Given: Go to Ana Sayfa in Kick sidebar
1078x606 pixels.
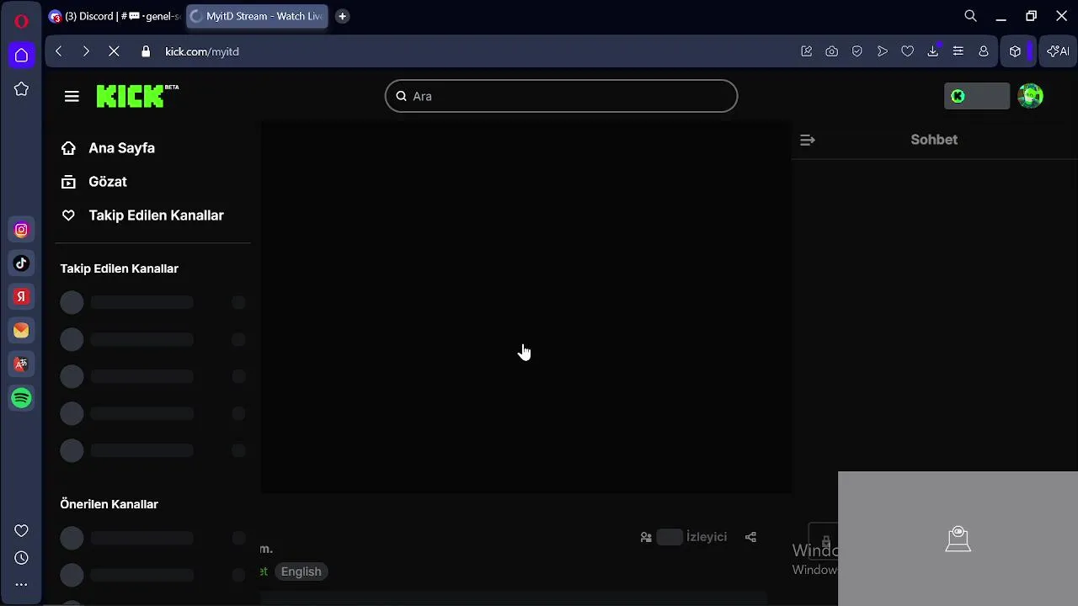Looking at the screenshot, I should (122, 148).
